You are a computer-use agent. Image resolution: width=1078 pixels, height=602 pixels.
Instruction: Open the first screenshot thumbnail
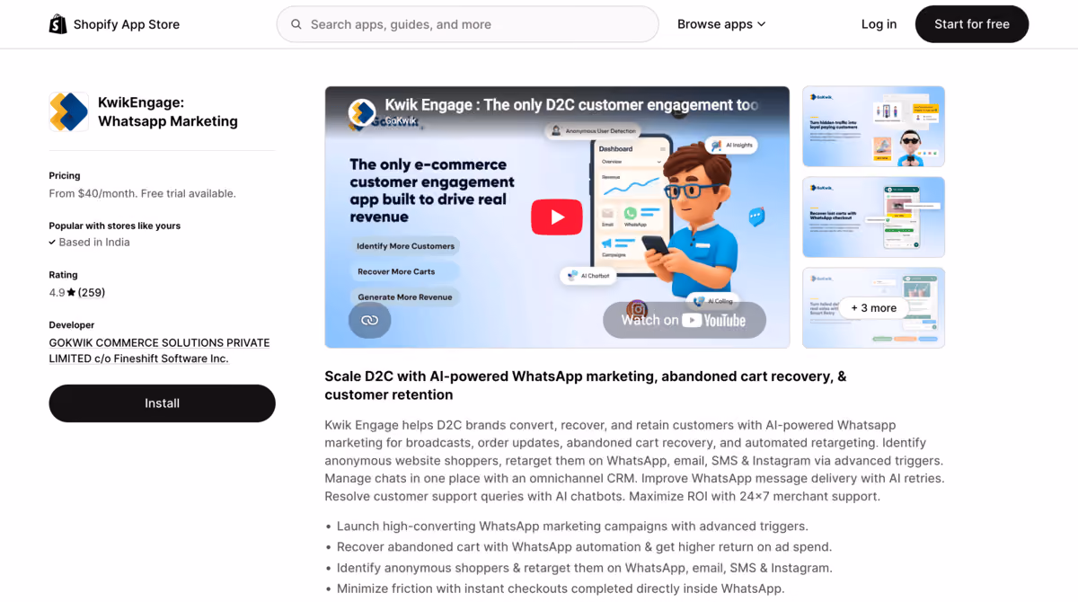click(x=873, y=126)
